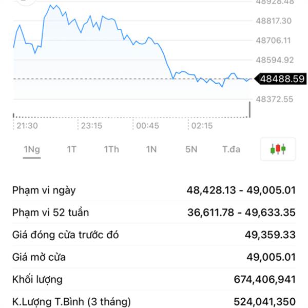Click the 21:30 time axis marker
Image resolution: width=308 pixels, height=308 pixels.
26,125
